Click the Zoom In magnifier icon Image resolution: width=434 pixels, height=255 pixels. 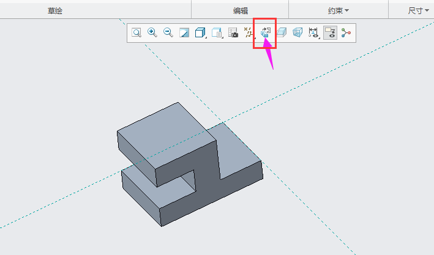[152, 33]
